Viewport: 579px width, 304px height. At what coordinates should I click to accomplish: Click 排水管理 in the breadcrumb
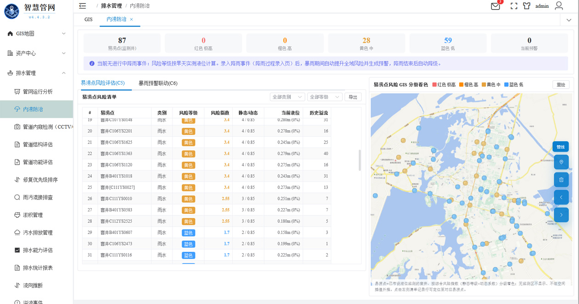click(x=111, y=6)
